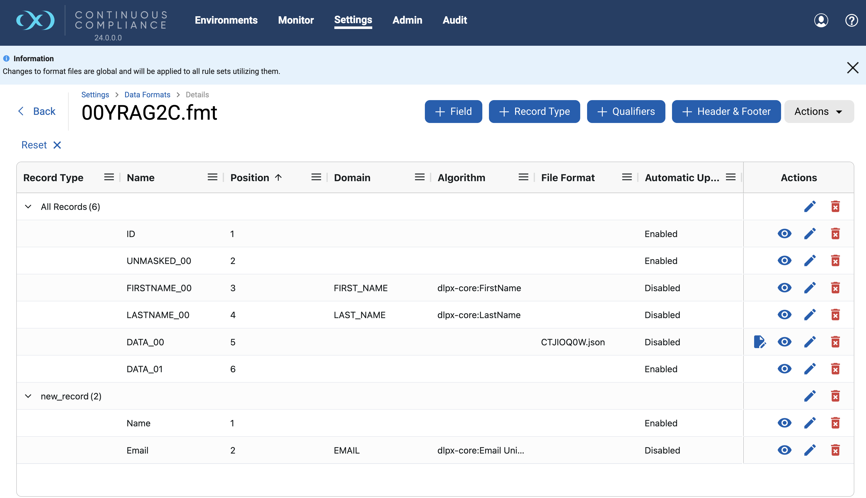Collapse the new_record group
The width and height of the screenshot is (866, 498).
tap(28, 396)
